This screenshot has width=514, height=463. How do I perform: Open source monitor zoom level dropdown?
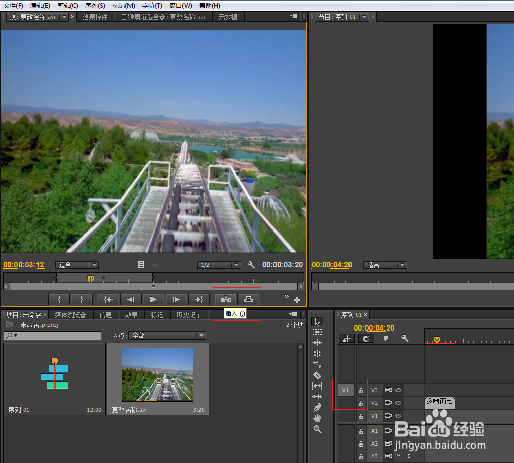[x=77, y=265]
